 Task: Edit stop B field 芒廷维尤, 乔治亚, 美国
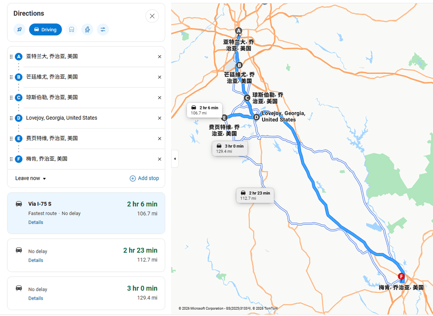[x=90, y=77]
